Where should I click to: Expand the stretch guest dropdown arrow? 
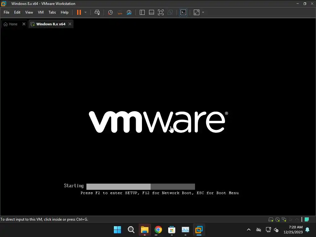tap(203, 12)
